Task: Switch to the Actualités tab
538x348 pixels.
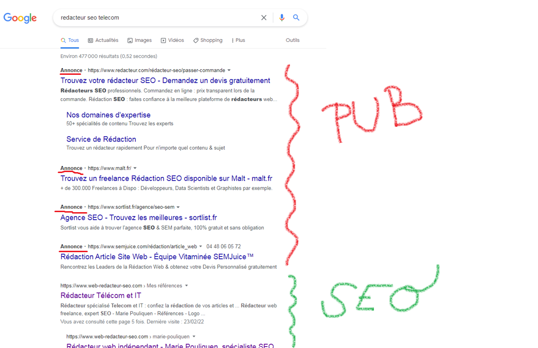Action: coord(103,40)
